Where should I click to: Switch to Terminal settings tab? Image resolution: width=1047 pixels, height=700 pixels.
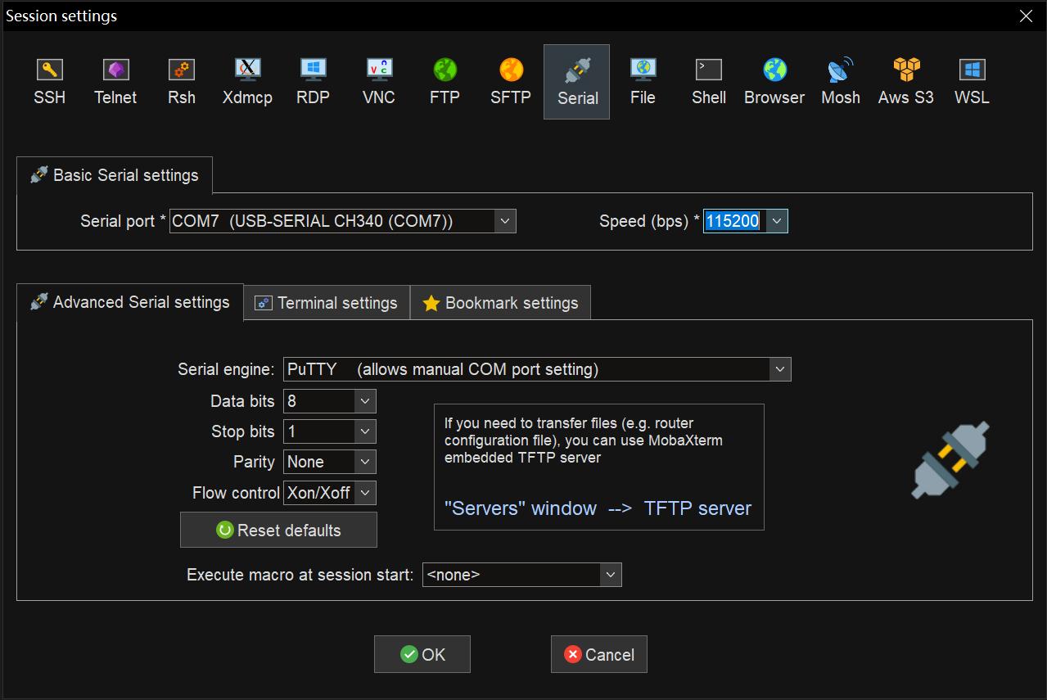coord(327,303)
